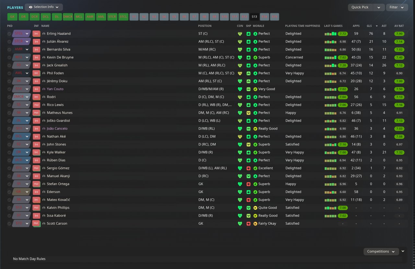Sort by the PLAYING TIME HAPPINESS column header
This screenshot has height=269, width=415.
pyautogui.click(x=302, y=26)
